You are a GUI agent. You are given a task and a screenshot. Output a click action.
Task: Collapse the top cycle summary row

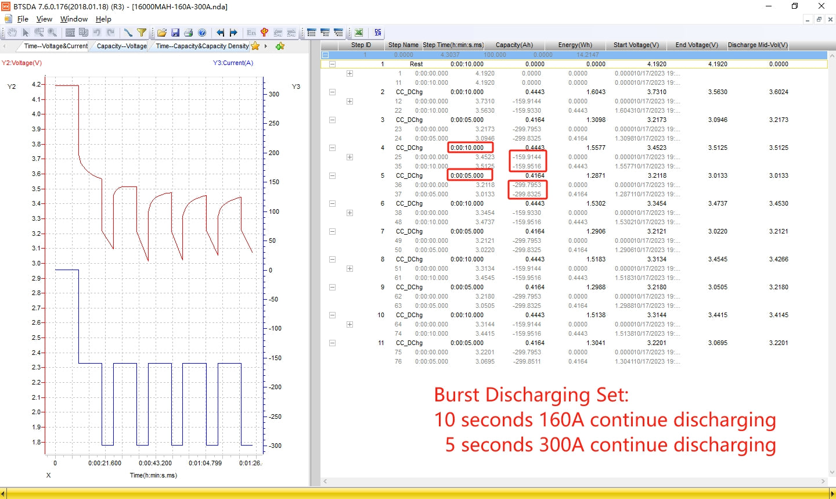(325, 55)
